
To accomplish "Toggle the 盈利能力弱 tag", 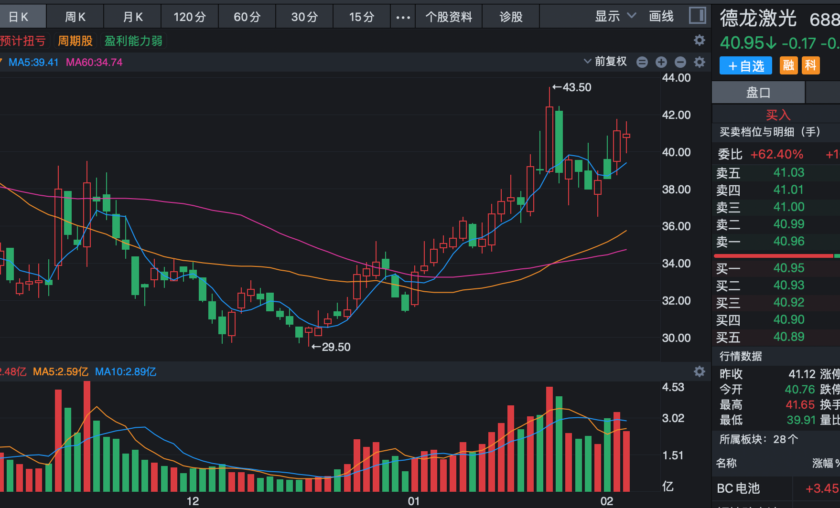I will [133, 41].
